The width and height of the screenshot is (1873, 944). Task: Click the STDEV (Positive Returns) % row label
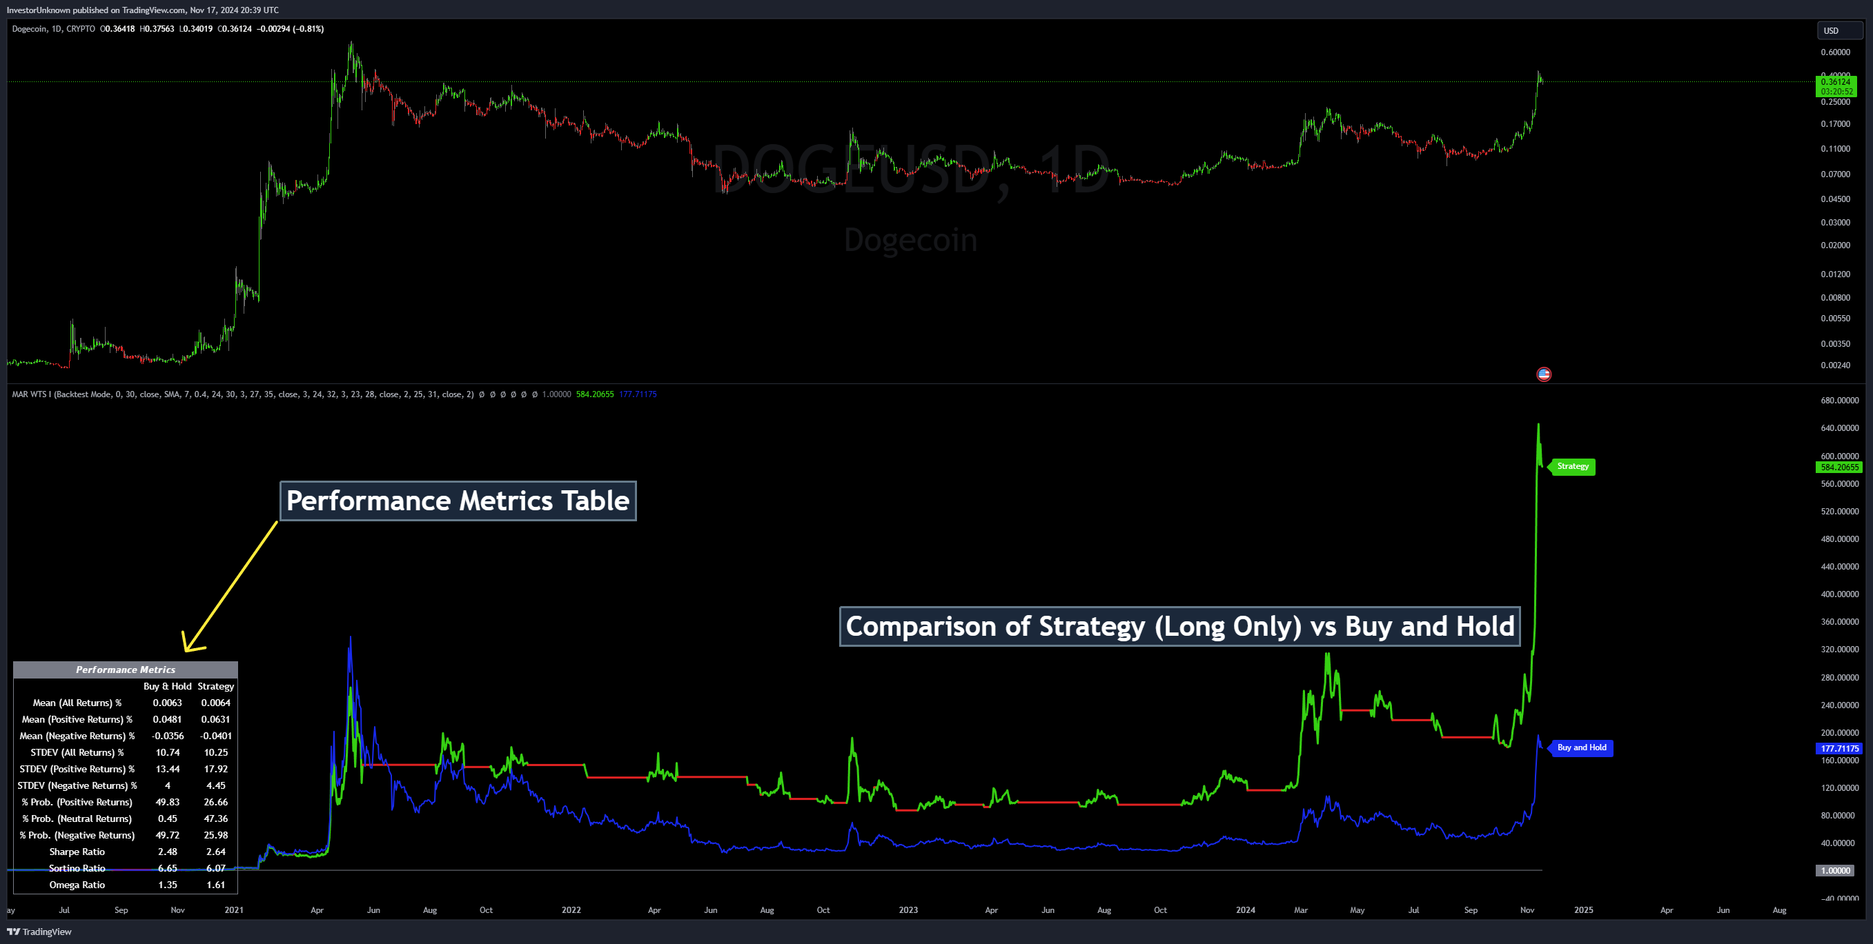(x=77, y=769)
